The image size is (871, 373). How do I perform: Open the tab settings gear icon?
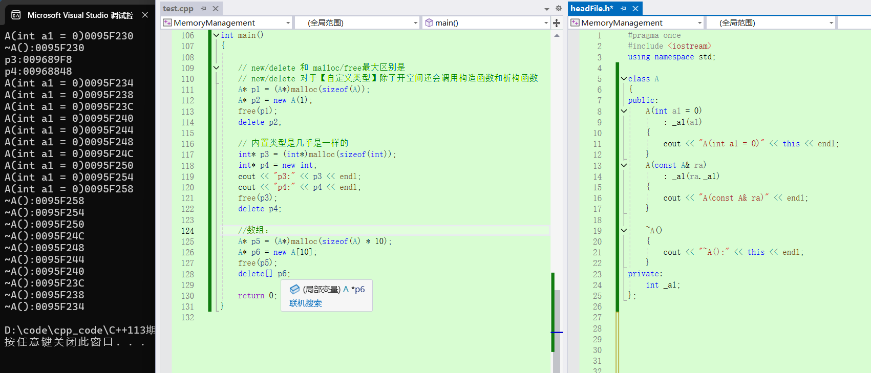559,8
